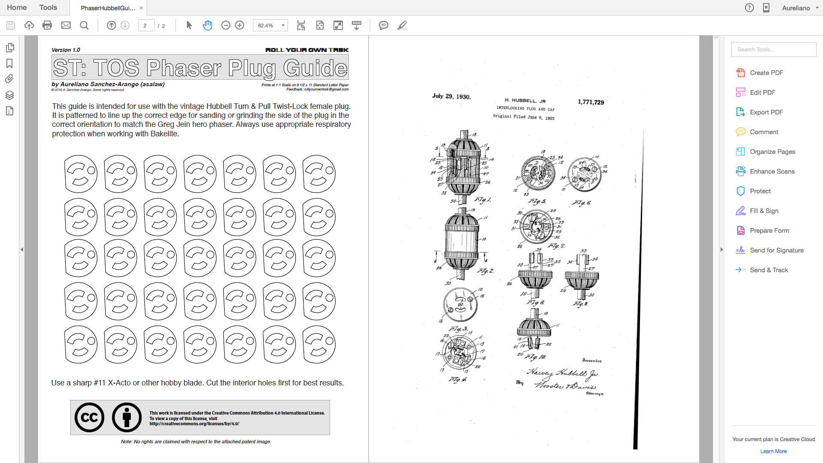Open Organize Pages tool
823x463 pixels.
766,152
